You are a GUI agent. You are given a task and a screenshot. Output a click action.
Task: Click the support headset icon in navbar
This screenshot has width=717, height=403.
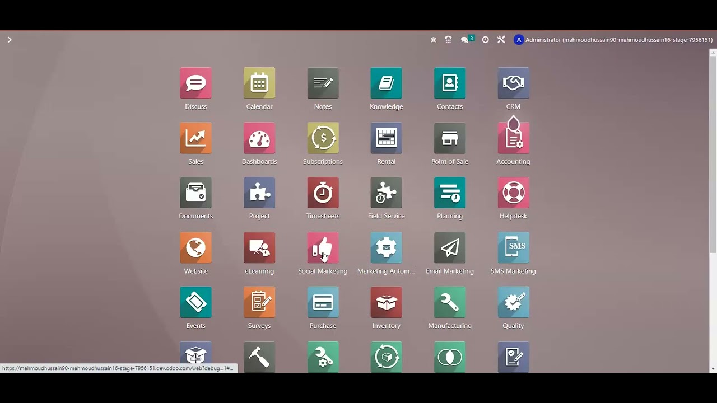448,40
